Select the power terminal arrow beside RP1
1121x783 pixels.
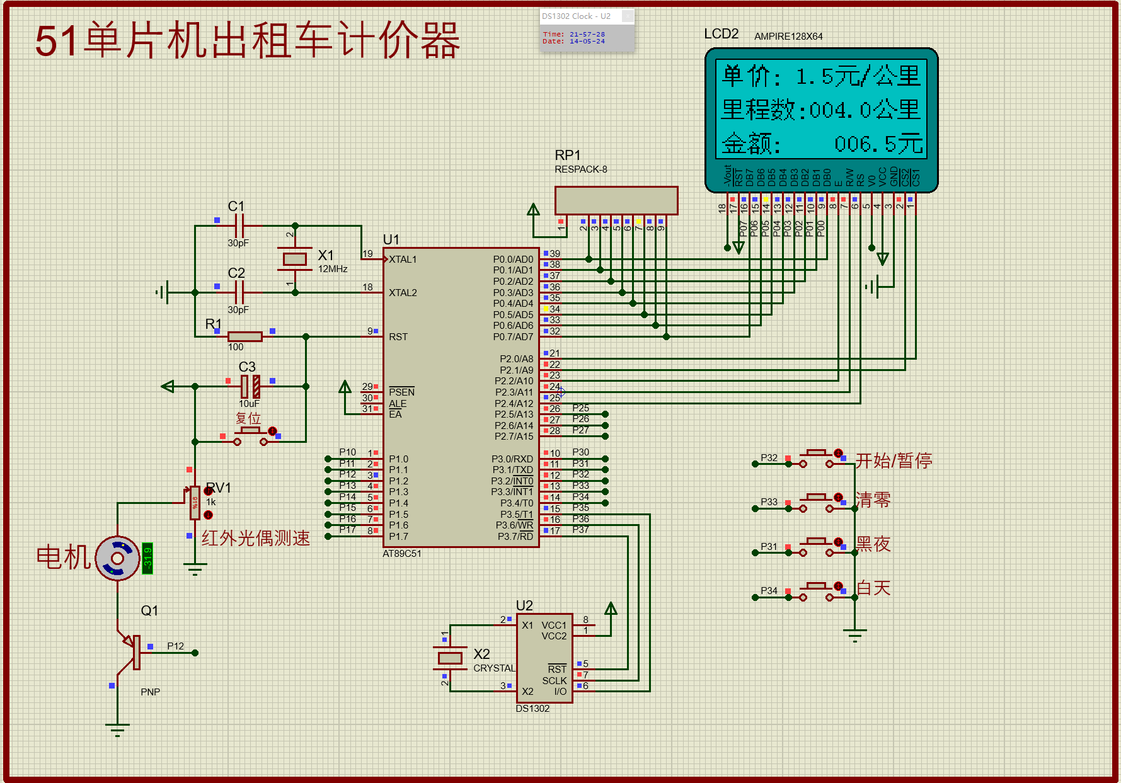pyautogui.click(x=533, y=209)
